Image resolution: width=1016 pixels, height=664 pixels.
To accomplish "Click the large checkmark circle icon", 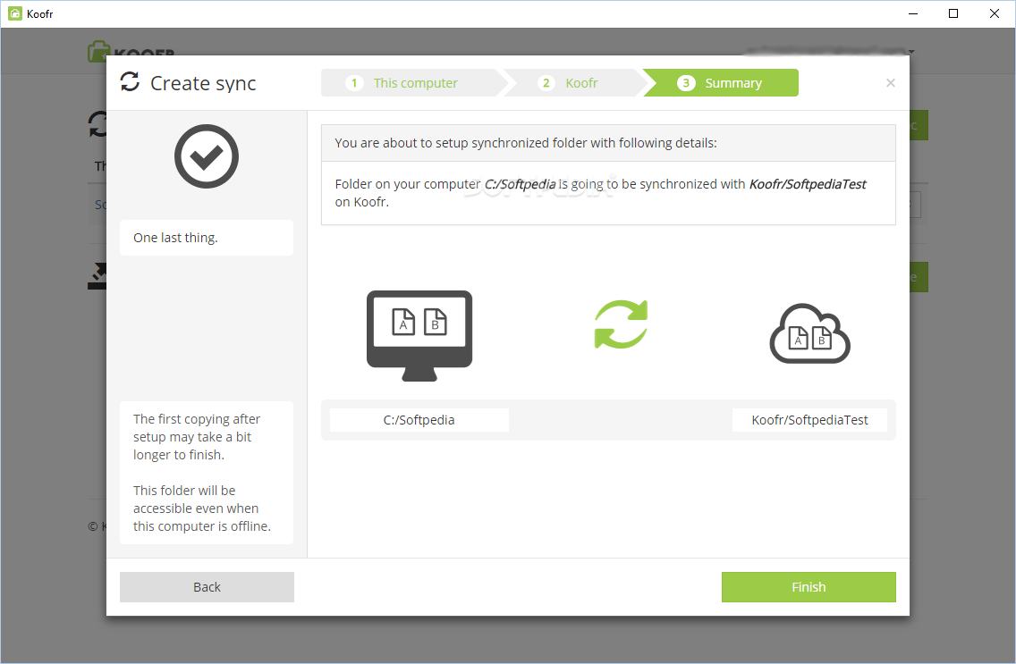I will [207, 156].
